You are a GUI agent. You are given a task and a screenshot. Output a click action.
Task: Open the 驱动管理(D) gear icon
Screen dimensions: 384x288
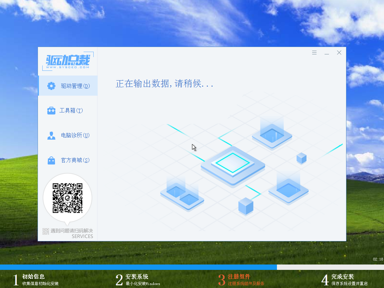click(x=51, y=86)
